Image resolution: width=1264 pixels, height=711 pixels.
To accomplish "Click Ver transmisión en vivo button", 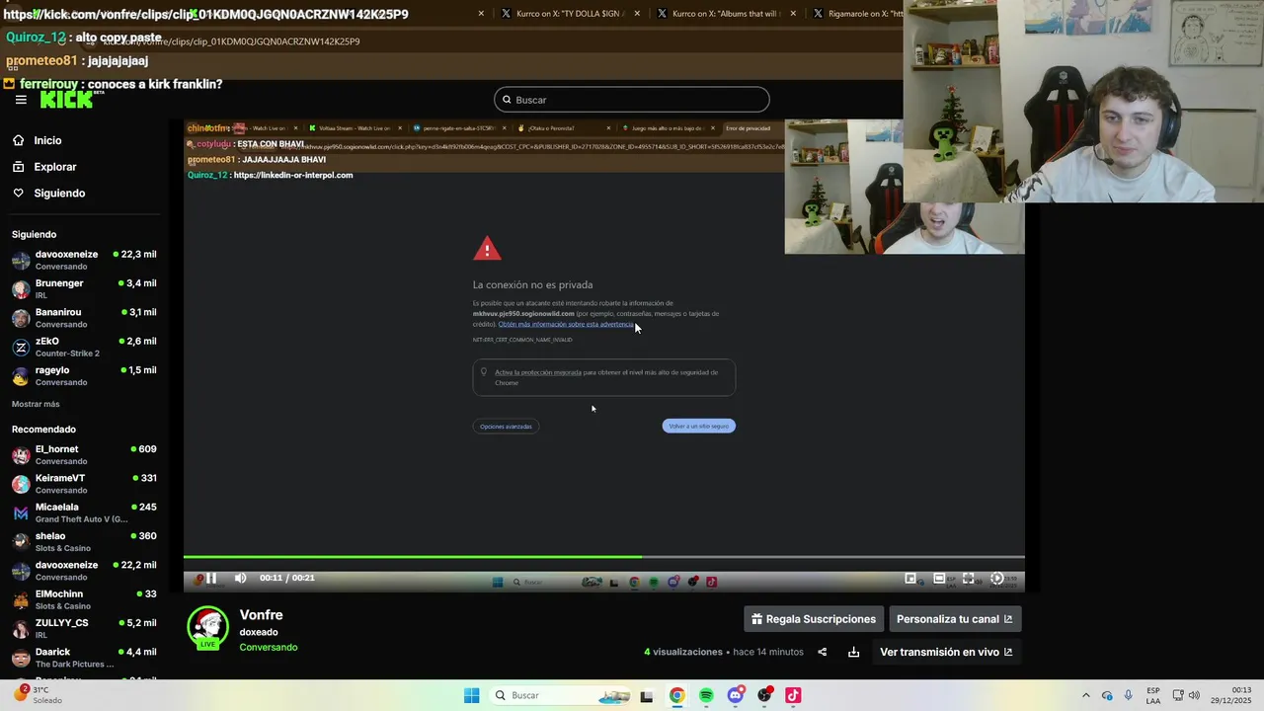I will coord(946,652).
